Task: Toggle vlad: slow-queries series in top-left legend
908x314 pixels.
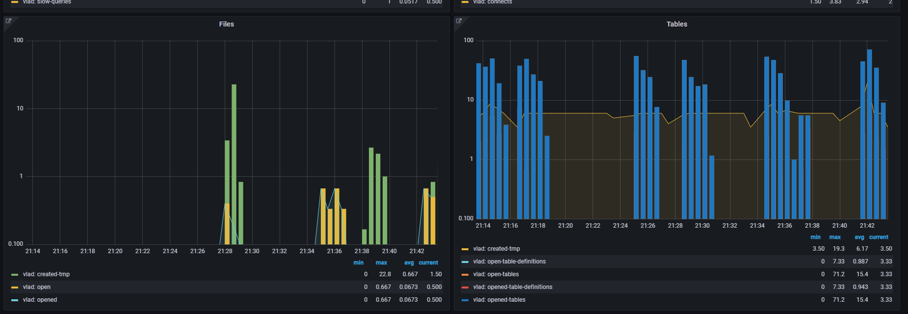Action: (47, 2)
